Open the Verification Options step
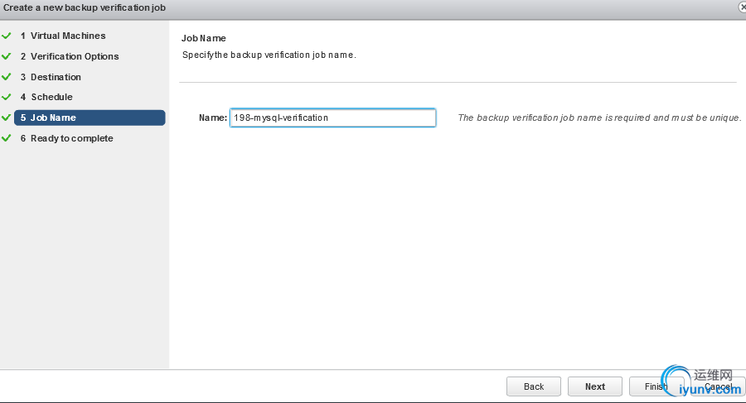Screen dimensions: 746x403 (x=70, y=56)
